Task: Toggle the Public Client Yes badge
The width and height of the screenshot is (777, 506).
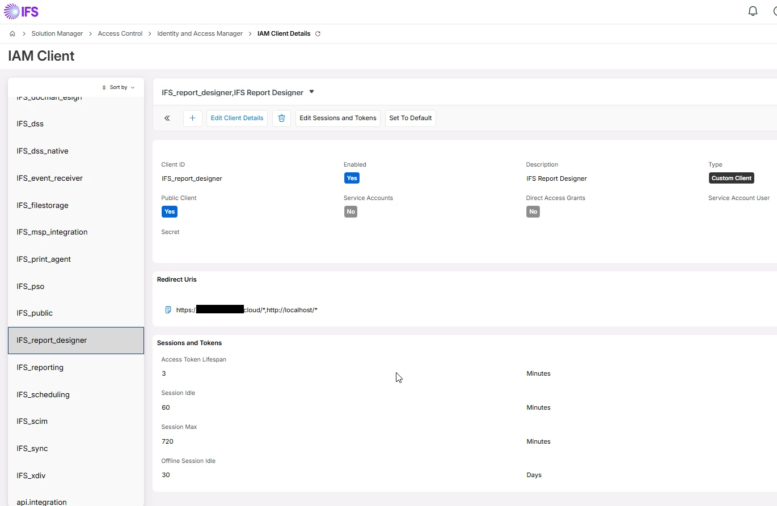Action: coord(170,211)
